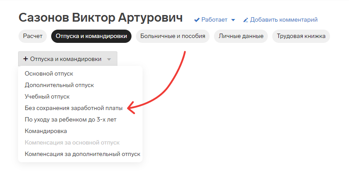Click the Добавить комментарий link

click(284, 20)
